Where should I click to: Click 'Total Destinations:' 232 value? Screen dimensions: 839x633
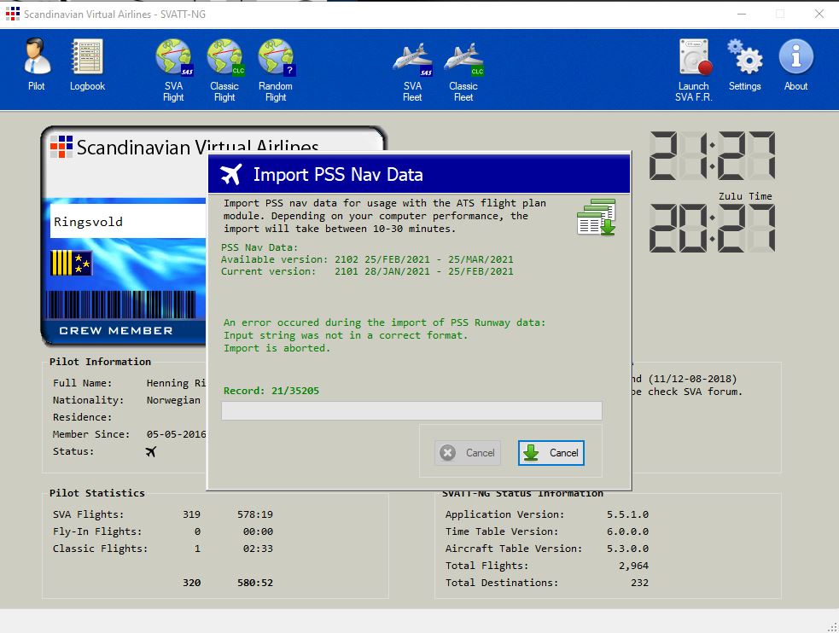click(x=639, y=583)
